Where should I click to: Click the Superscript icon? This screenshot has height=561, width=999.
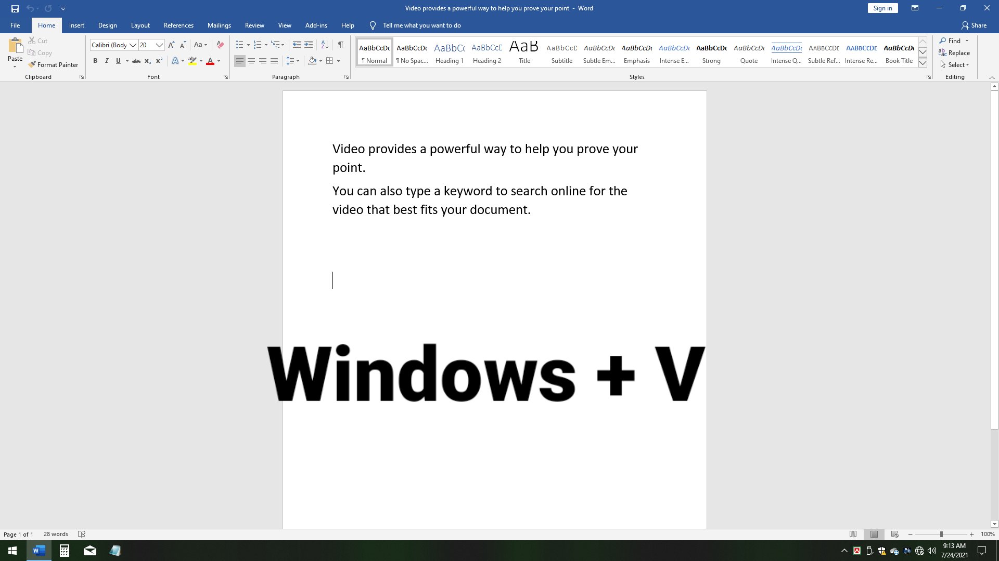[x=159, y=61]
